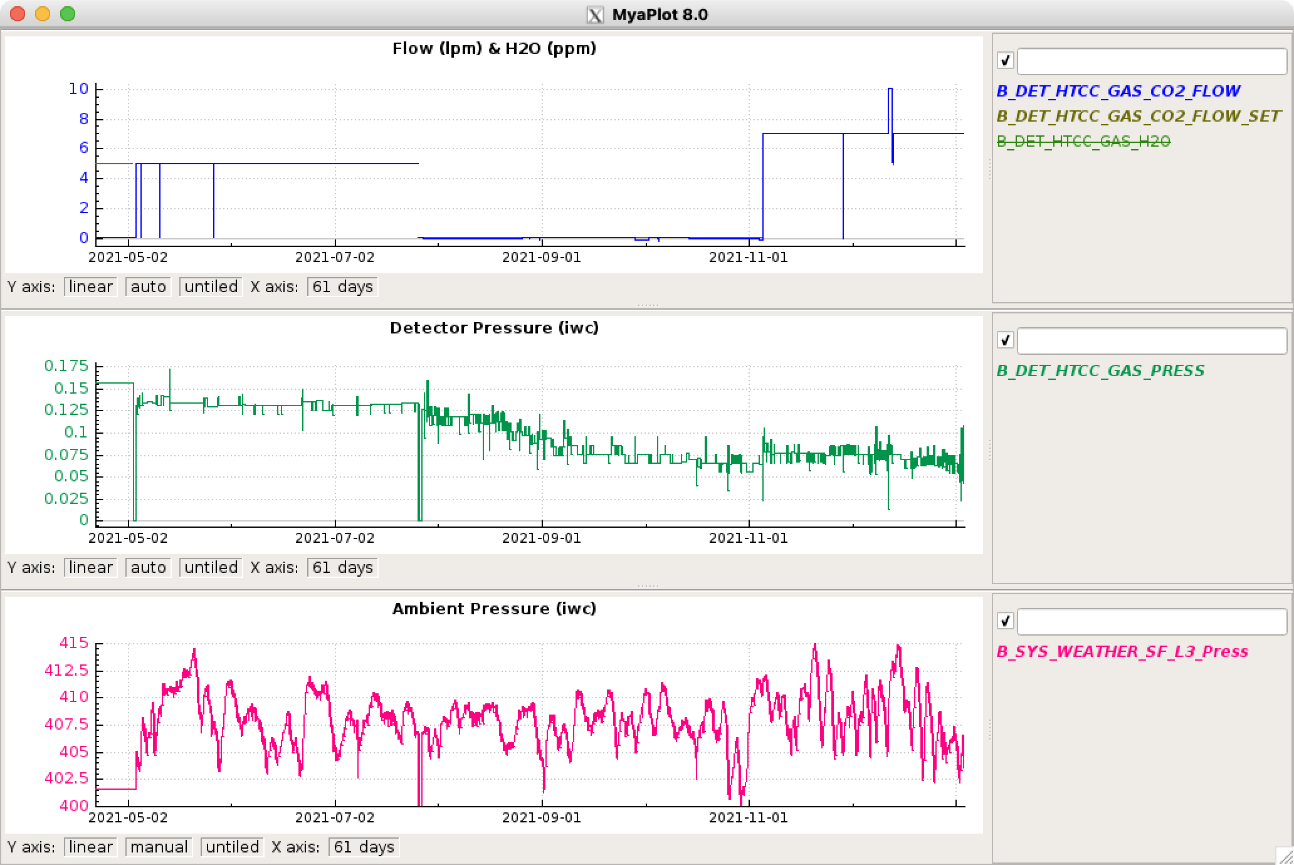Click 2021-07-02 label on Flow plot axis
Image resolution: width=1294 pixels, height=865 pixels.
pos(335,258)
